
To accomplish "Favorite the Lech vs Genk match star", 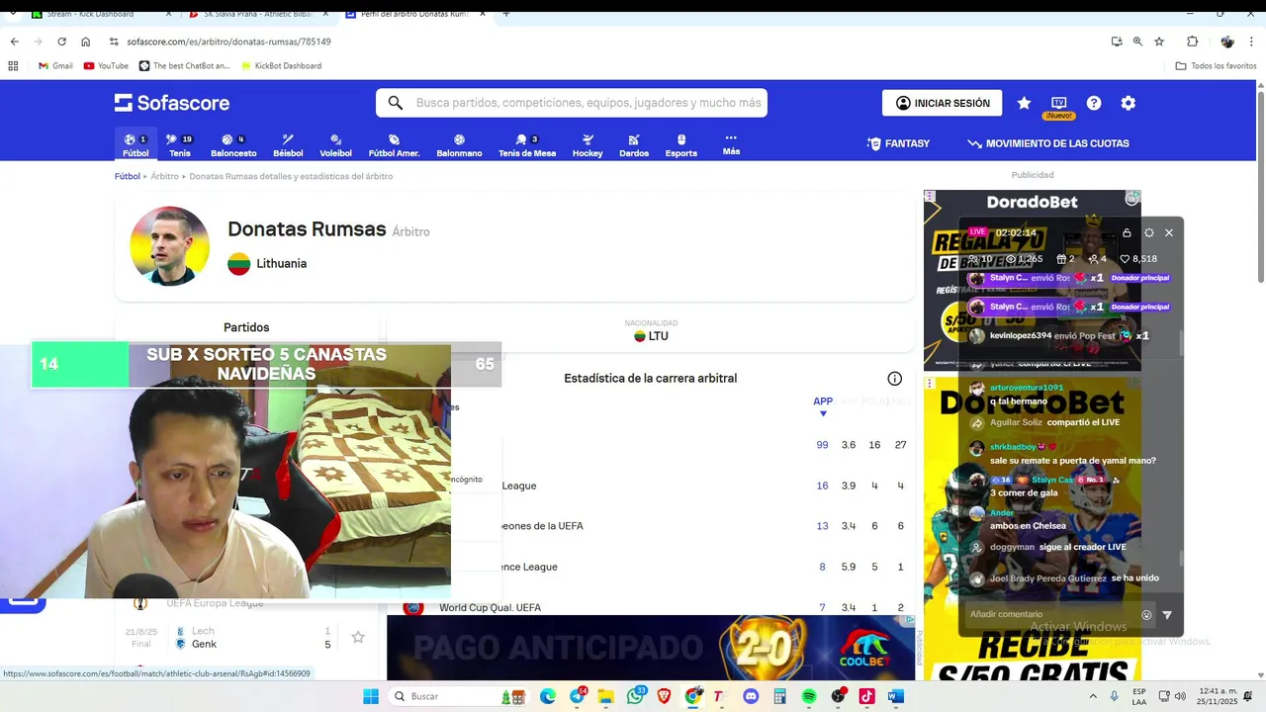I will pos(358,638).
